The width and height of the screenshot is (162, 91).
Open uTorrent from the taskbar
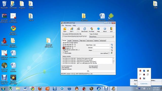[10, 89]
